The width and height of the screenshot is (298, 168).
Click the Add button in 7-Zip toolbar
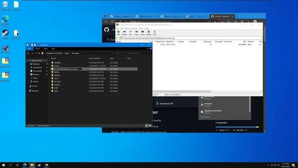(118, 33)
